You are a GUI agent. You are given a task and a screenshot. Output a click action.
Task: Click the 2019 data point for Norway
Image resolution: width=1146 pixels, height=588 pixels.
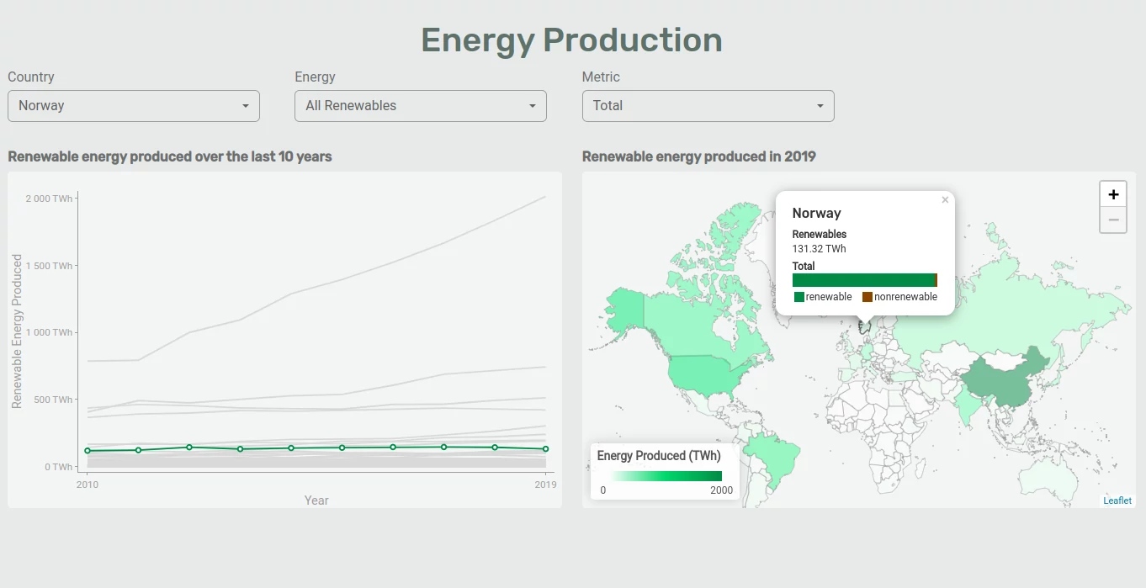tap(546, 449)
